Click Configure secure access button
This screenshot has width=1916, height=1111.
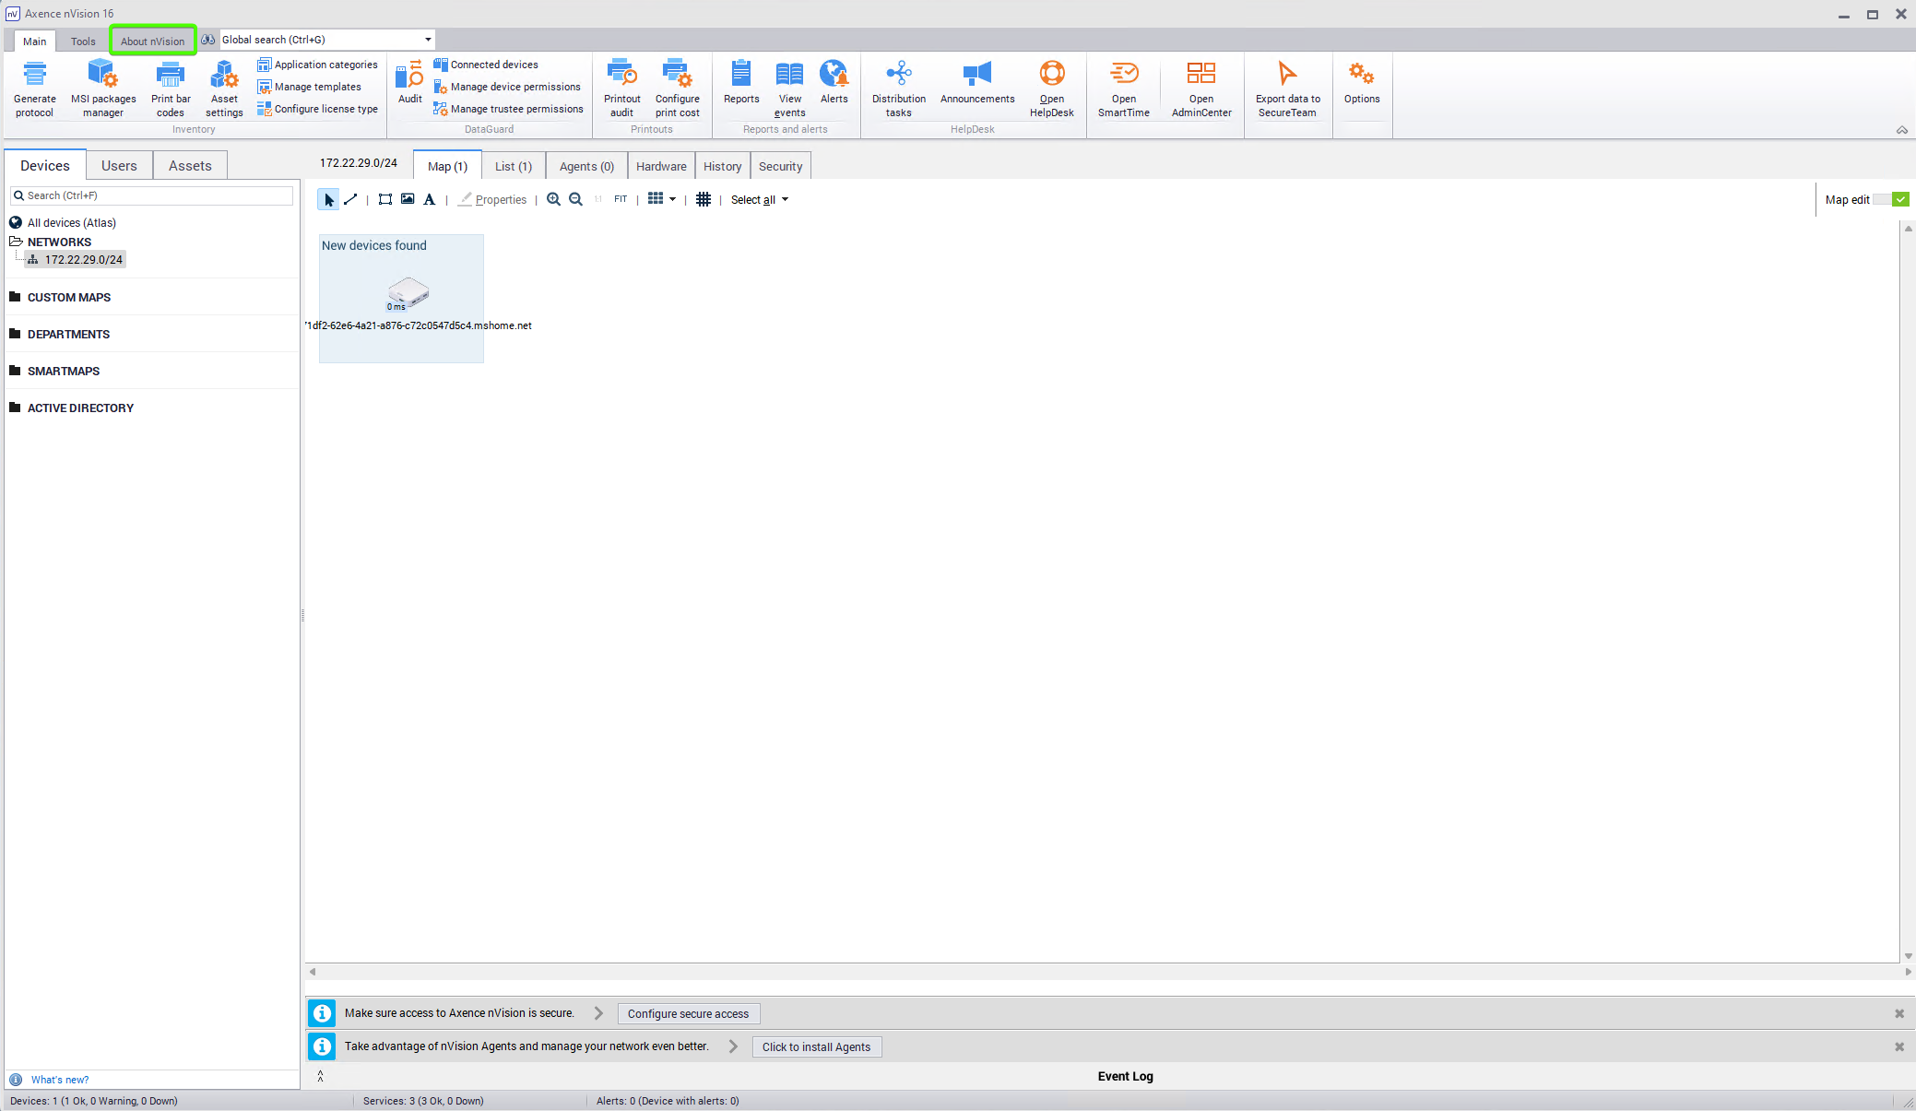(688, 1013)
